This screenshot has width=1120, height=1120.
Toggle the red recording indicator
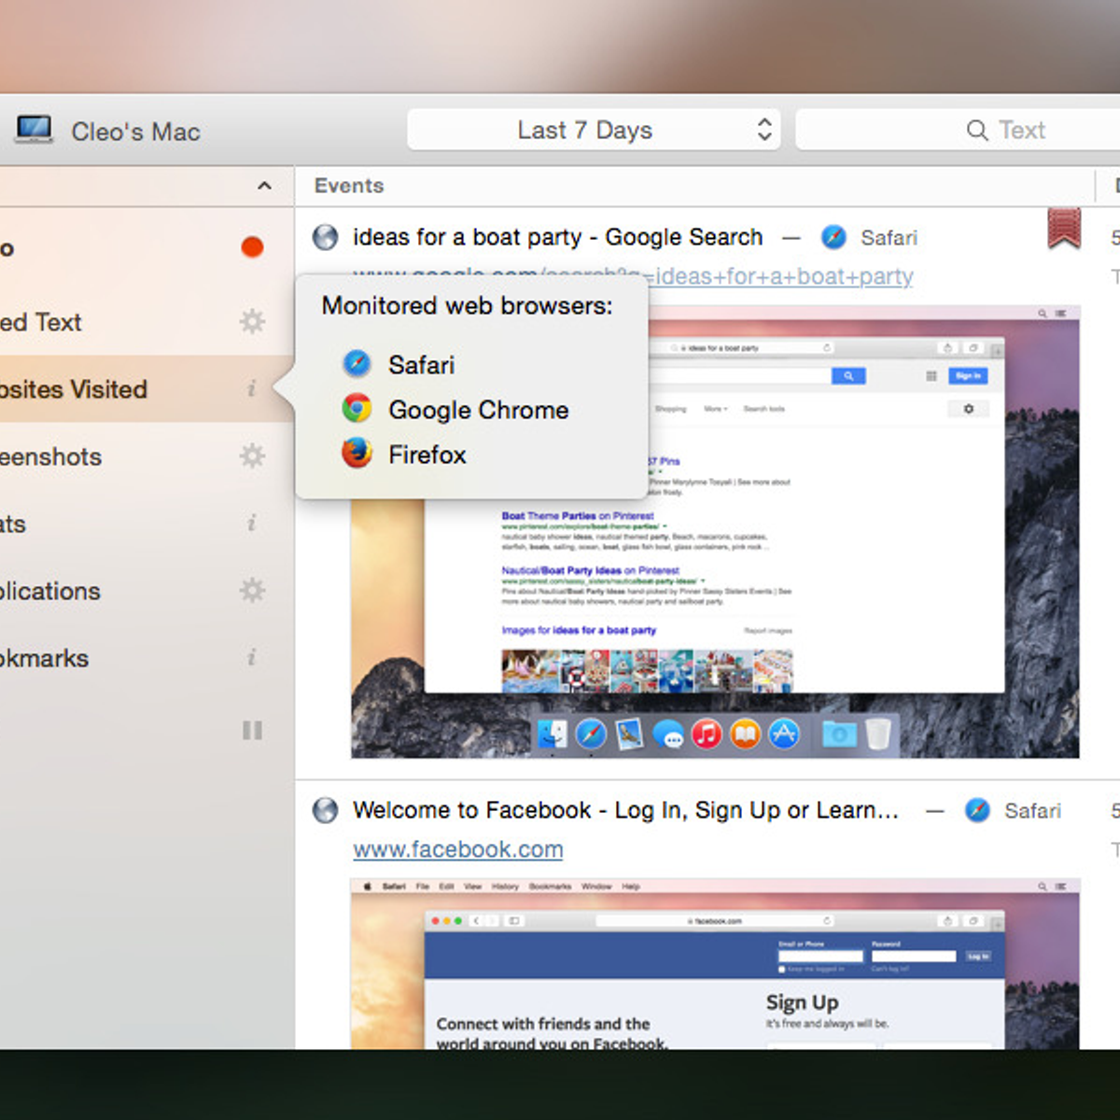coord(252,247)
